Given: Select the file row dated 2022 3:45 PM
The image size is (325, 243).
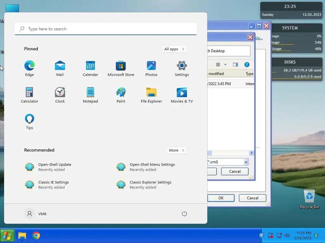Looking at the screenshot, I should 231,84.
